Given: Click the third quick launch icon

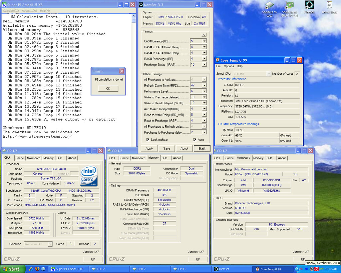Looking at the screenshot, I should 43,269.
